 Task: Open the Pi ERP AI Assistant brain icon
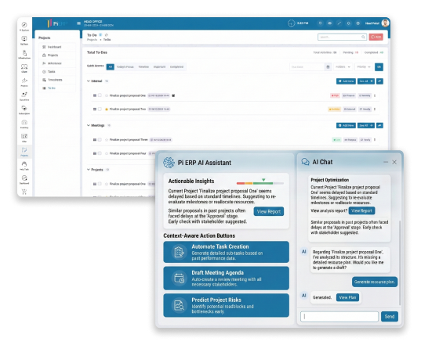click(x=169, y=163)
